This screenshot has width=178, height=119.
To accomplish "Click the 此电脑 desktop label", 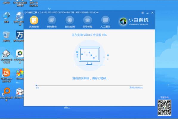I will (6, 3).
